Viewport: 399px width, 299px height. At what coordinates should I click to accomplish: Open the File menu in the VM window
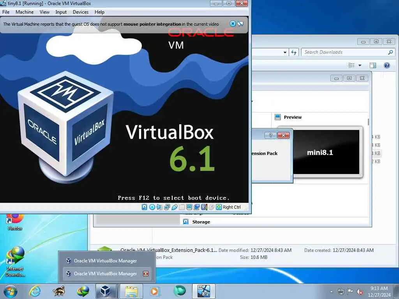tap(6, 12)
